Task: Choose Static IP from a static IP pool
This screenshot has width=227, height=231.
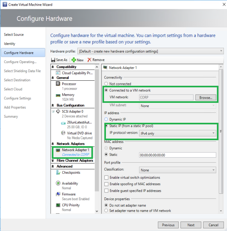Action: point(107,126)
